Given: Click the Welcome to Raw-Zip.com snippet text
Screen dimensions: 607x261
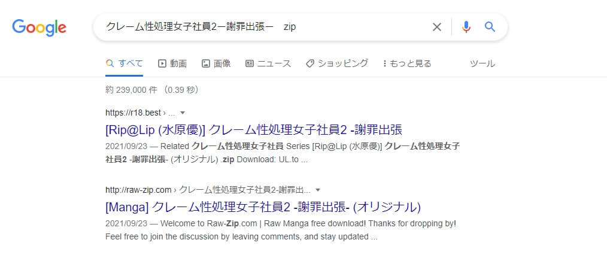Looking at the screenshot, I should 281,230.
